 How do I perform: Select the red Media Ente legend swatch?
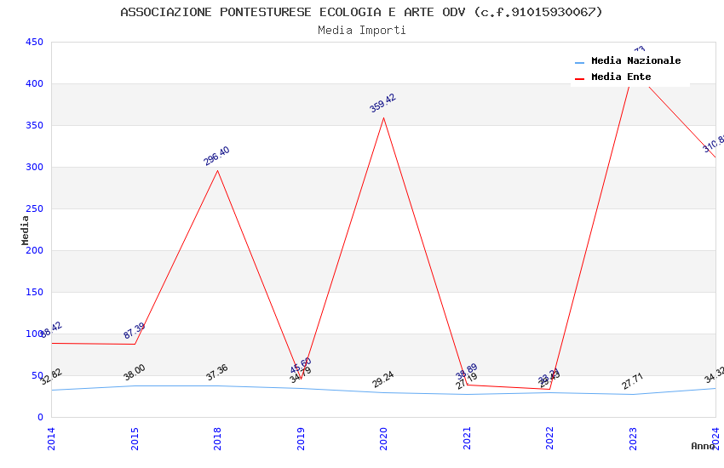pos(579,79)
